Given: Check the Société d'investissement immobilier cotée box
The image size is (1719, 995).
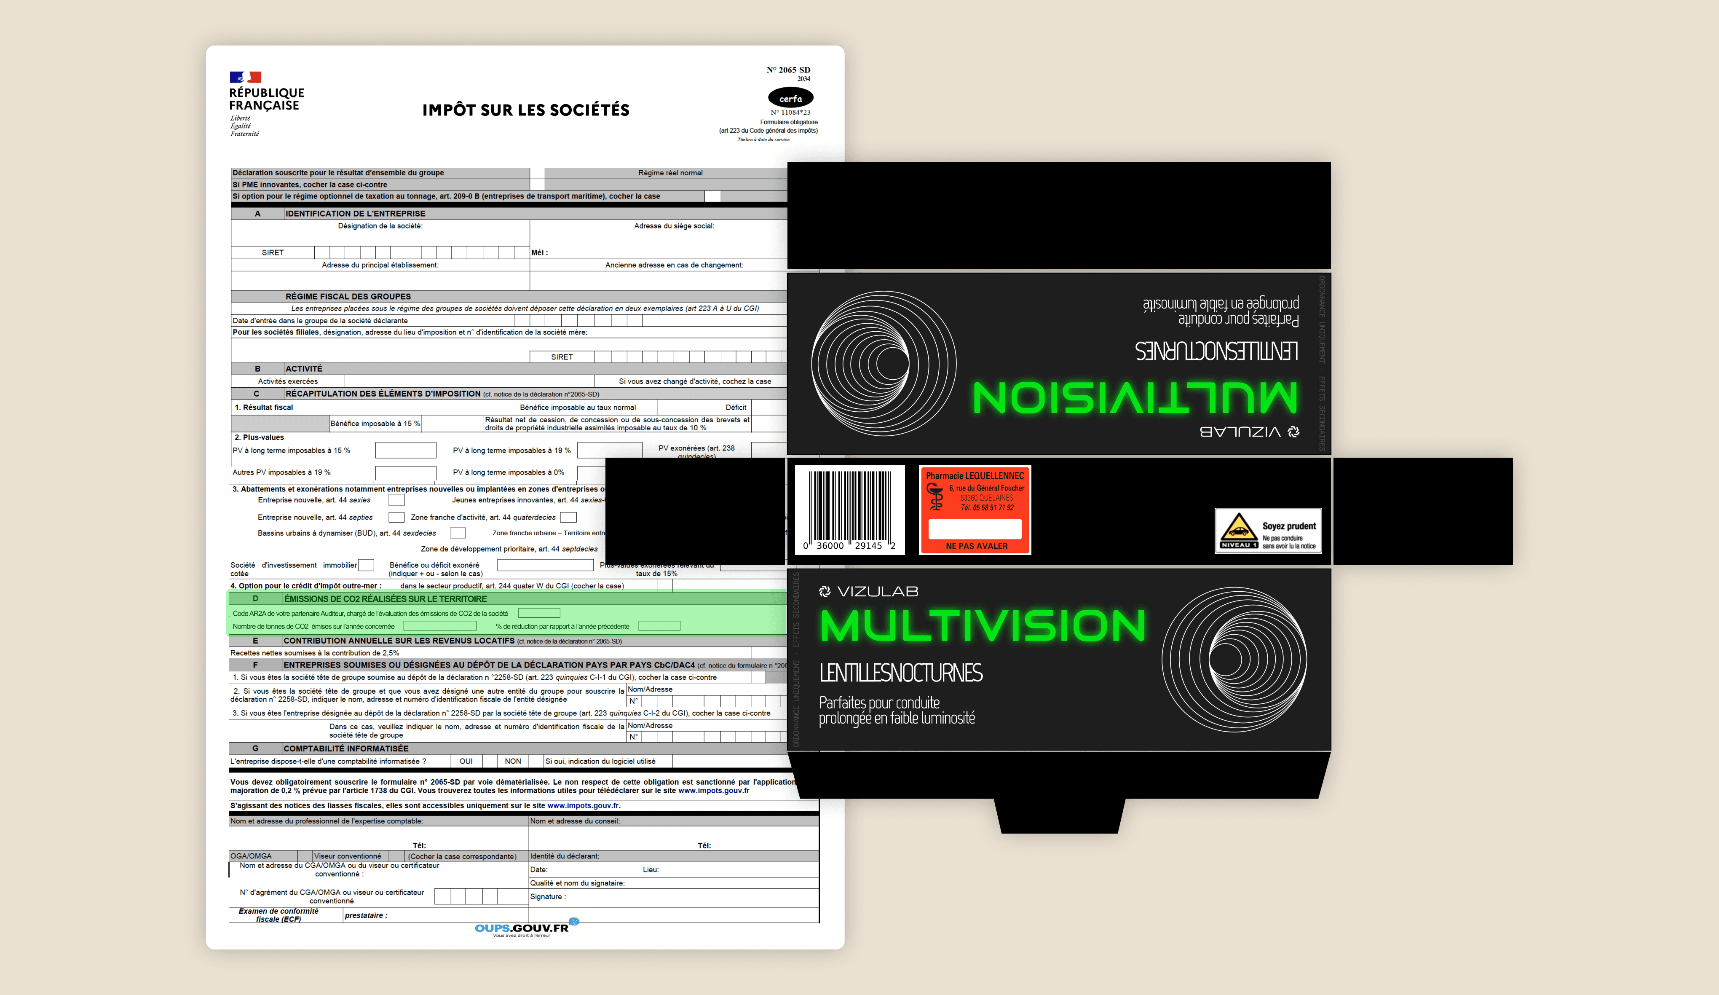Looking at the screenshot, I should [x=366, y=565].
